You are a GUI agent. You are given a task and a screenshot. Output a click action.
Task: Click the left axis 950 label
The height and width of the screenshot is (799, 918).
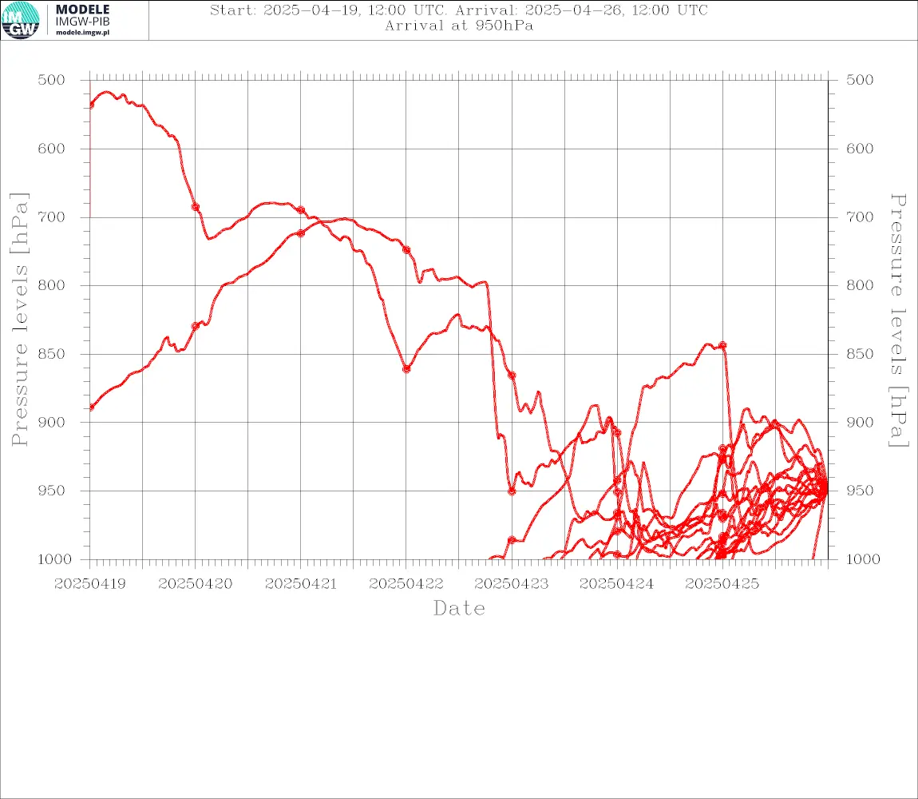click(52, 491)
